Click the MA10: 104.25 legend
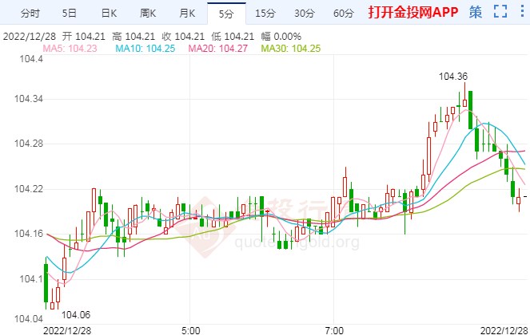530x335 pixels. coord(145,49)
